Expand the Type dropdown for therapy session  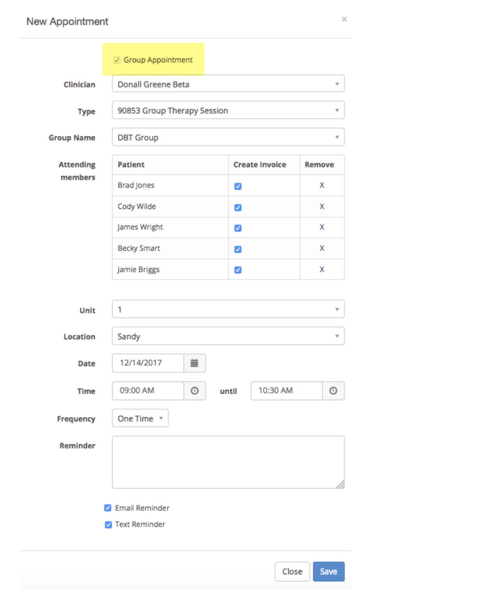(228, 110)
